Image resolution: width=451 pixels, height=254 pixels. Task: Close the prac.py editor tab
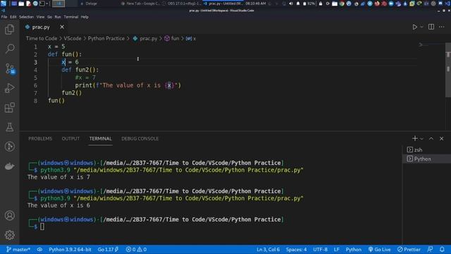click(x=62, y=27)
